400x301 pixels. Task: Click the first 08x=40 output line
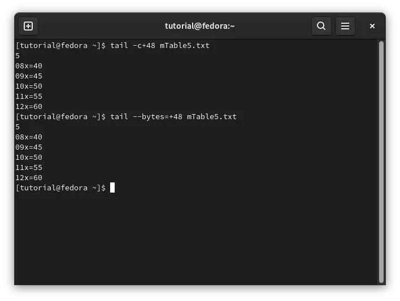click(x=29, y=66)
